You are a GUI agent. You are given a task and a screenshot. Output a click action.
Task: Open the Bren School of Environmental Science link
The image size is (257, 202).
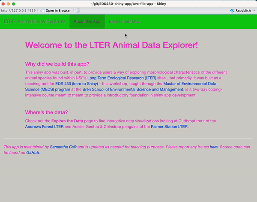click(133, 90)
